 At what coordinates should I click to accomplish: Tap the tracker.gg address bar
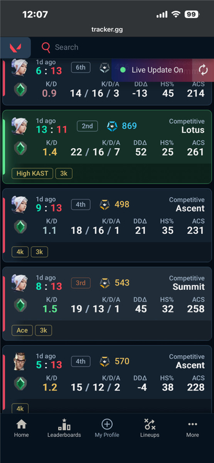[x=107, y=30]
